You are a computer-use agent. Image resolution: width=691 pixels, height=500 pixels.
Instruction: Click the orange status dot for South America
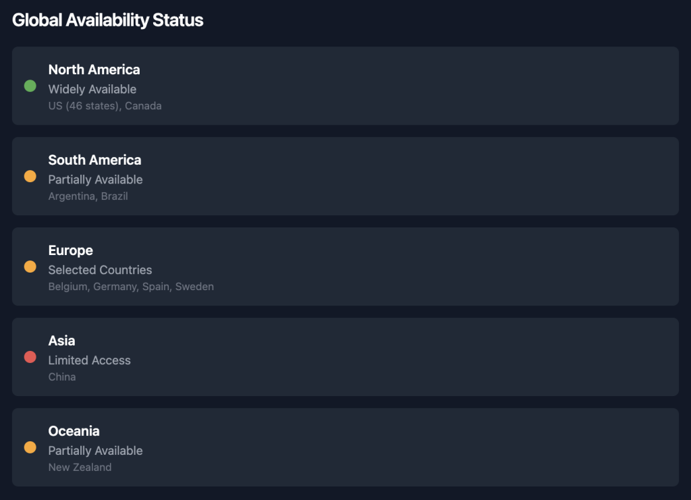click(30, 176)
